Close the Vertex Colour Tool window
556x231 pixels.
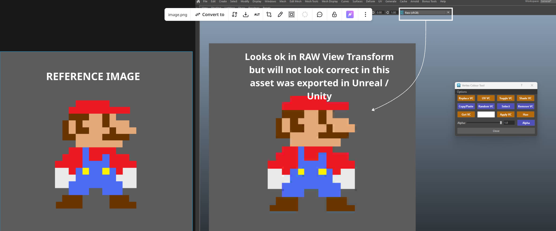point(532,85)
